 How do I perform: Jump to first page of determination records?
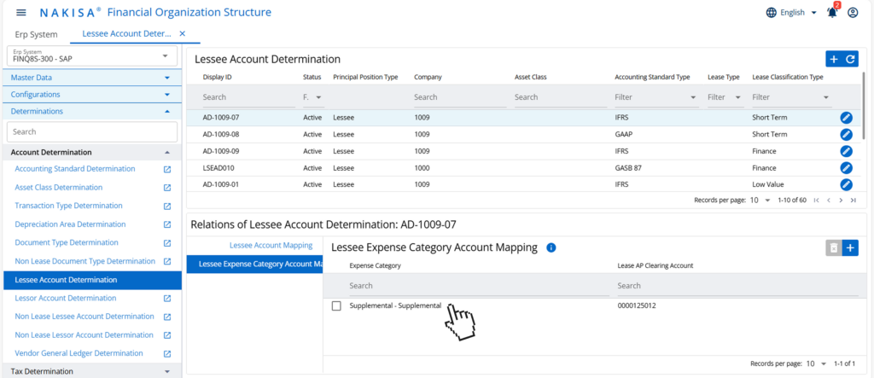click(817, 201)
